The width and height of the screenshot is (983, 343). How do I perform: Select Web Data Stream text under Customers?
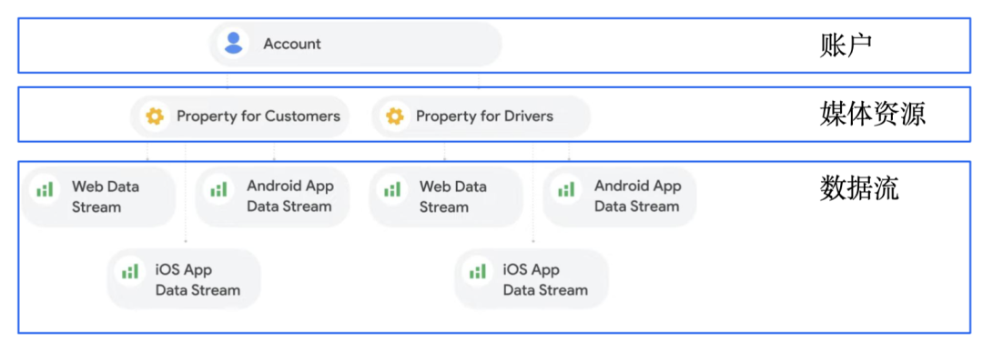(x=106, y=197)
